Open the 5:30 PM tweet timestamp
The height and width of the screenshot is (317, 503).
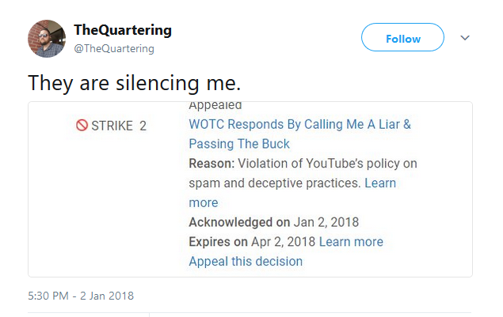click(x=80, y=296)
